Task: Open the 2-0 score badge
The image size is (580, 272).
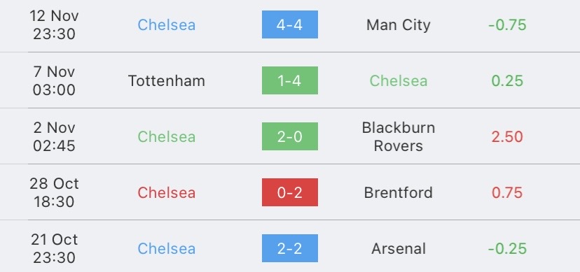Action: point(289,136)
